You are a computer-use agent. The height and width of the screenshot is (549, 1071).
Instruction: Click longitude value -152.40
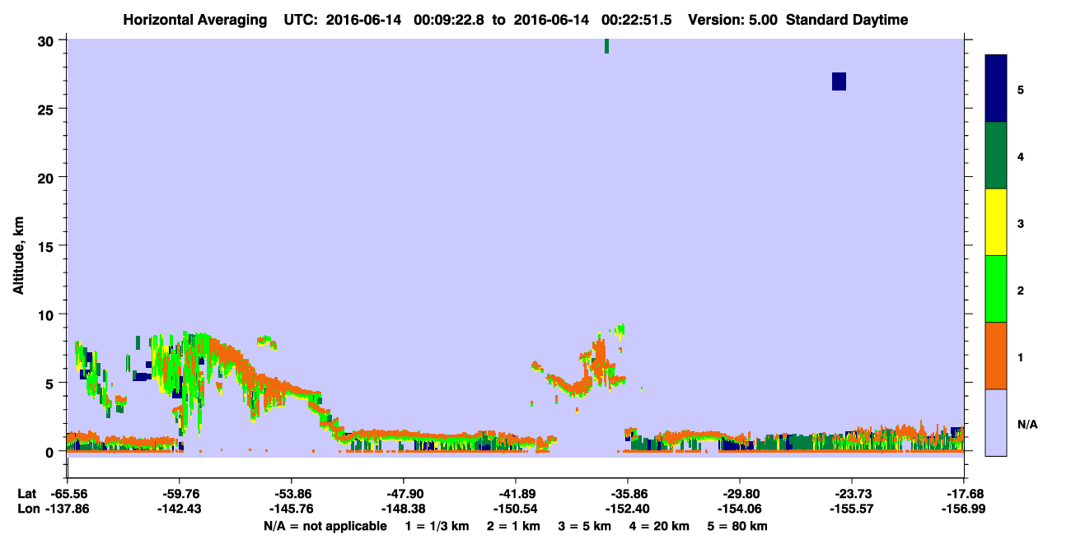(x=628, y=509)
